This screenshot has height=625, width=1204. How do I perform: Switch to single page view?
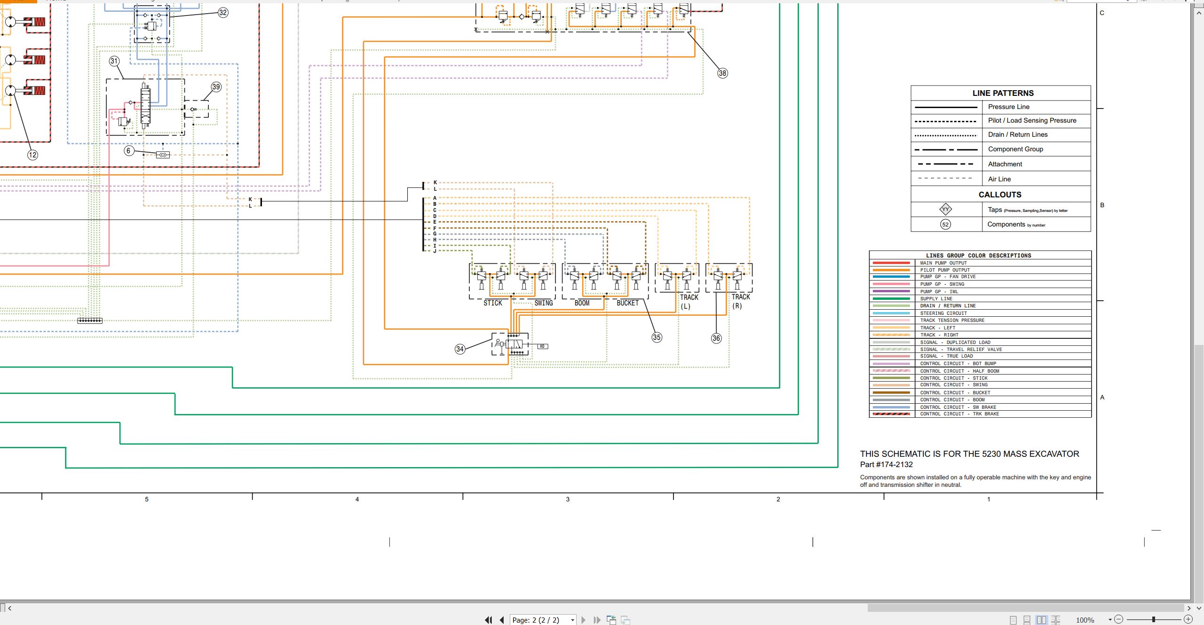click(x=1013, y=620)
